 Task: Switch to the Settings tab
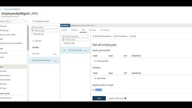click(x=74, y=30)
